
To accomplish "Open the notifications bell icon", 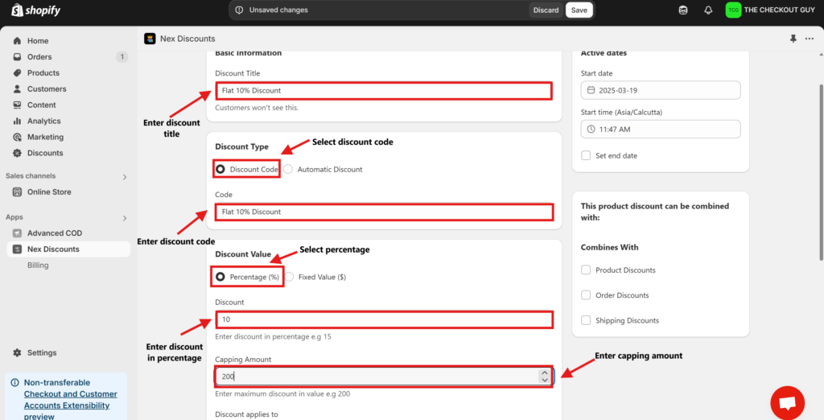I will point(708,10).
